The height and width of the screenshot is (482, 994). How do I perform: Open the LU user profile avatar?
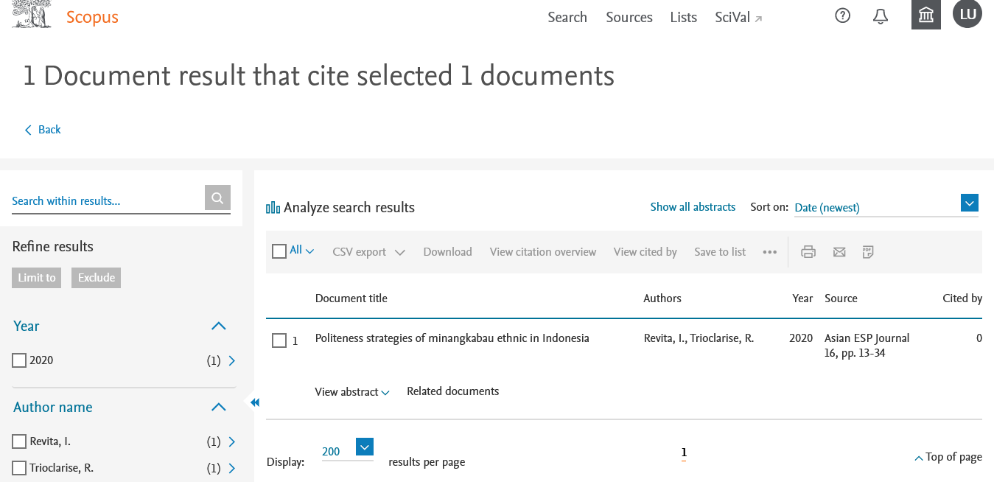967,14
